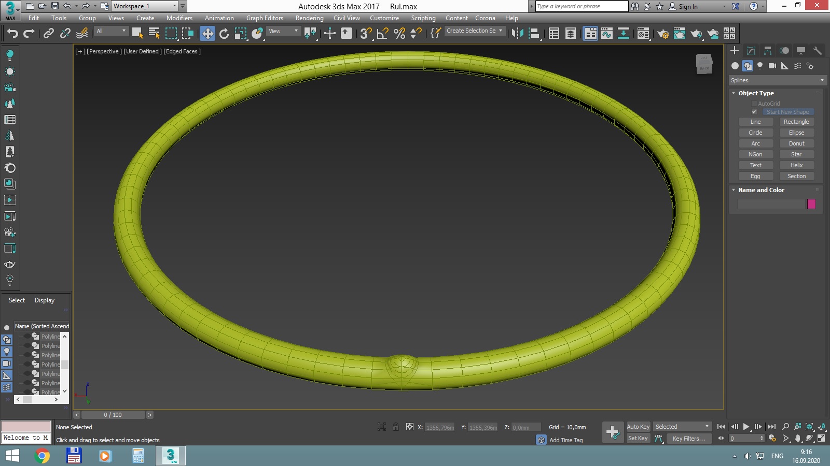This screenshot has height=466, width=830.
Task: Click the 0 / 100 time slider
Action: [113, 415]
